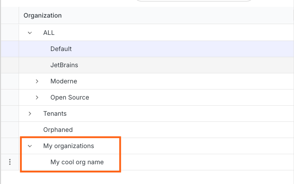Click the empty header cell left of Organization
The width and height of the screenshot is (294, 184).
pyautogui.click(x=10, y=15)
